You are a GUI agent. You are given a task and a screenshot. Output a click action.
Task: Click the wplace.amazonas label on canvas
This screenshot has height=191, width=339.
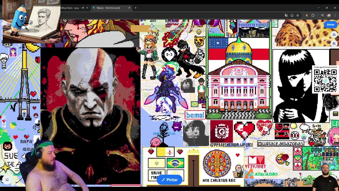click(x=280, y=144)
